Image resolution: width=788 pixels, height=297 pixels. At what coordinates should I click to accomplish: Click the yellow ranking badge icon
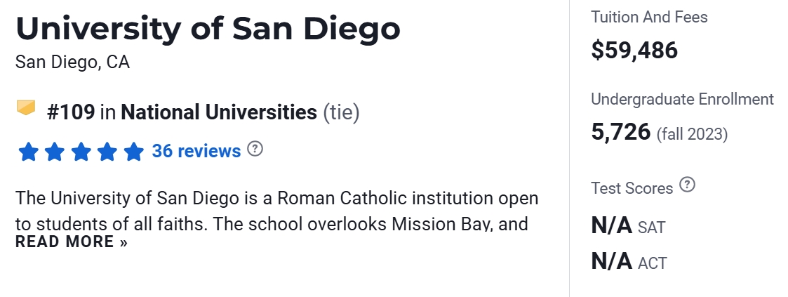coord(26,108)
